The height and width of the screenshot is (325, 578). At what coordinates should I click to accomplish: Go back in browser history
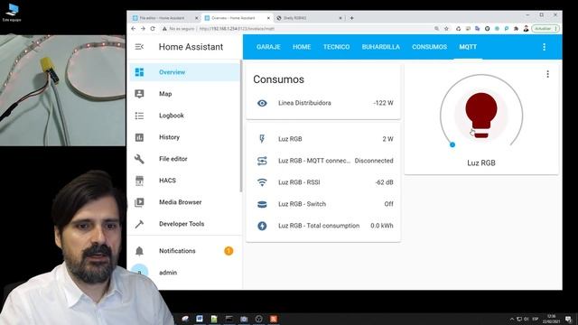pos(134,28)
